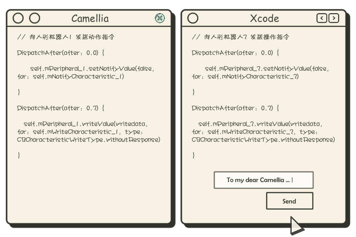This screenshot has height=237, width=356.
Task: Click CBCharacteristicWriteType.withoutResponse in Camellia window
Action: point(89,140)
